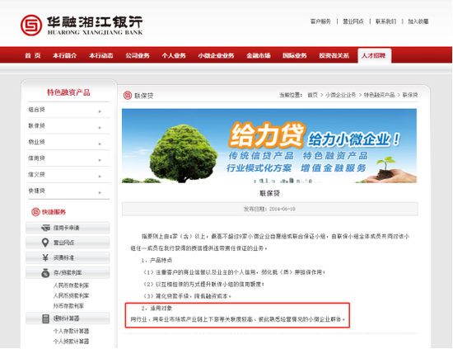Click the '1. 产品特点' heading text

[156, 260]
